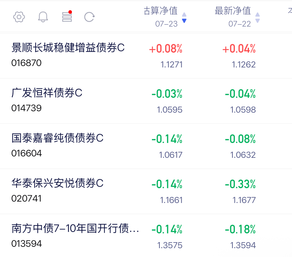Click the 07-23 date label
Screen dimensions: 292x257
click(166, 24)
